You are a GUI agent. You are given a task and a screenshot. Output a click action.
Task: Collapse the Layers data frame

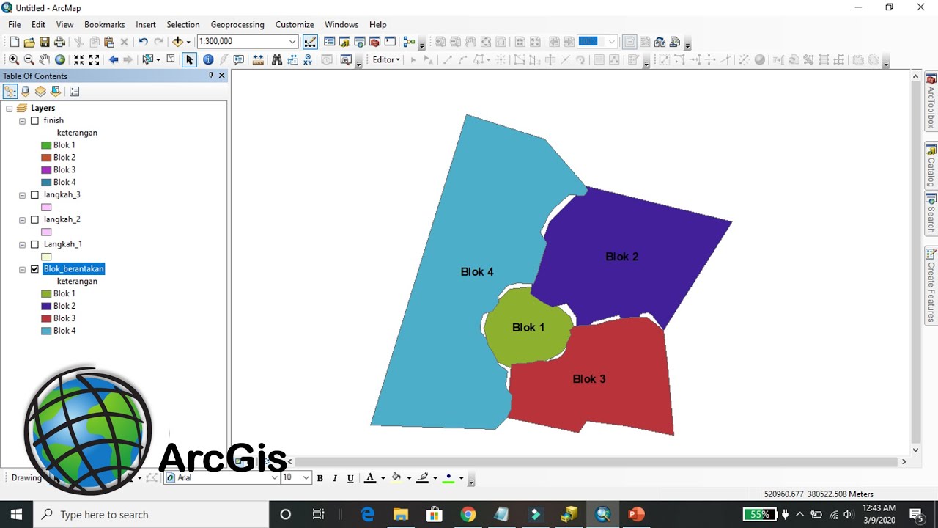pyautogui.click(x=10, y=109)
